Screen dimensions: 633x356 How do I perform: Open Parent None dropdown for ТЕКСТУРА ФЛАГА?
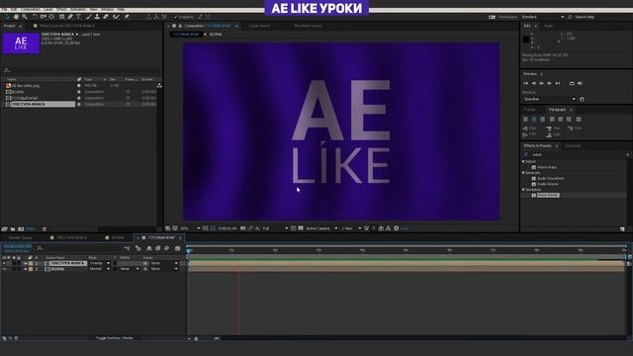tap(164, 263)
